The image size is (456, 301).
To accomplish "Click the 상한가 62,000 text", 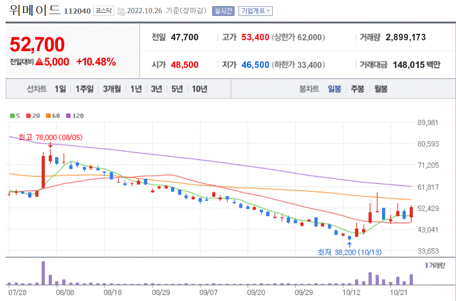I will [x=298, y=37].
